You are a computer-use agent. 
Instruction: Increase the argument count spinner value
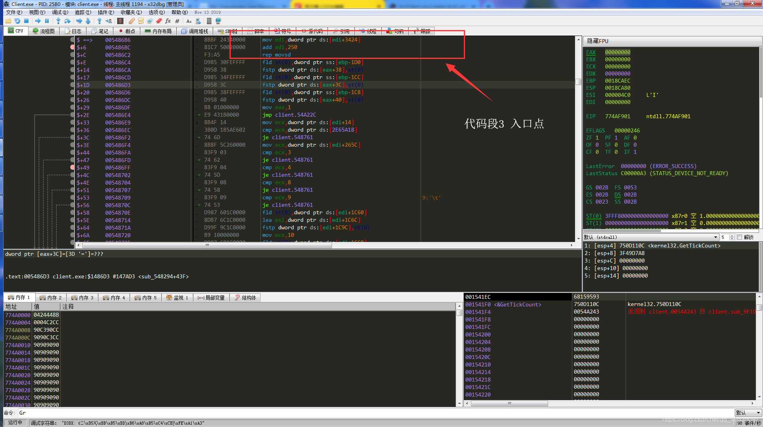(732, 236)
